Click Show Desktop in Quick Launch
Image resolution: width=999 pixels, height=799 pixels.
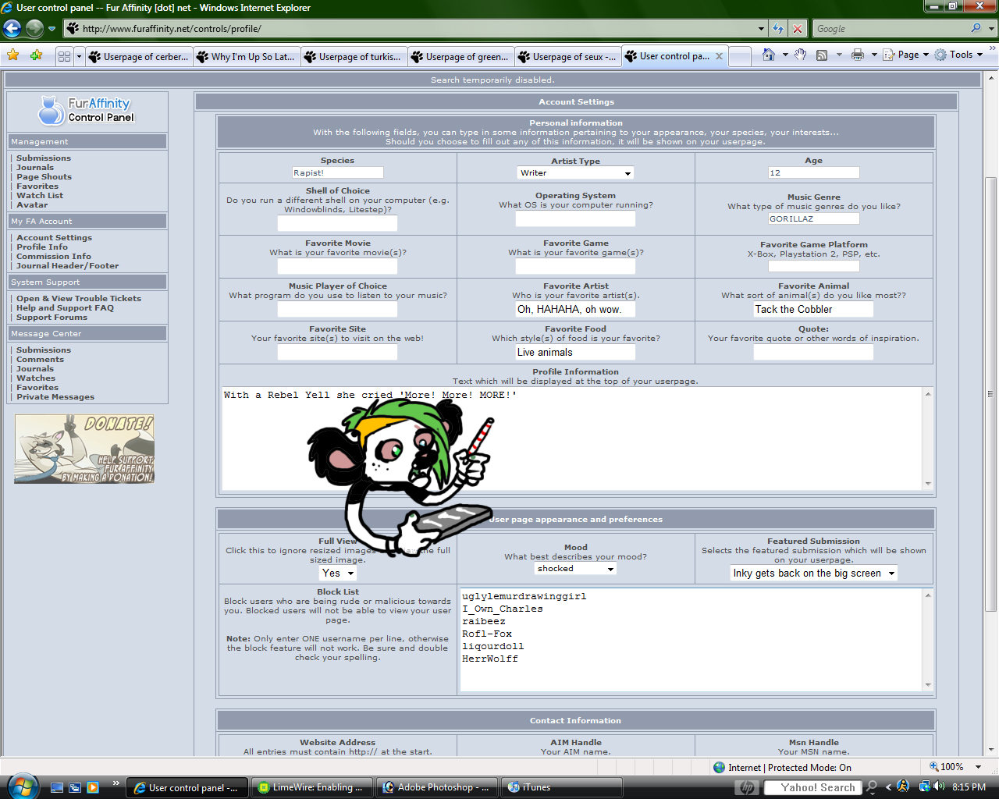click(56, 787)
